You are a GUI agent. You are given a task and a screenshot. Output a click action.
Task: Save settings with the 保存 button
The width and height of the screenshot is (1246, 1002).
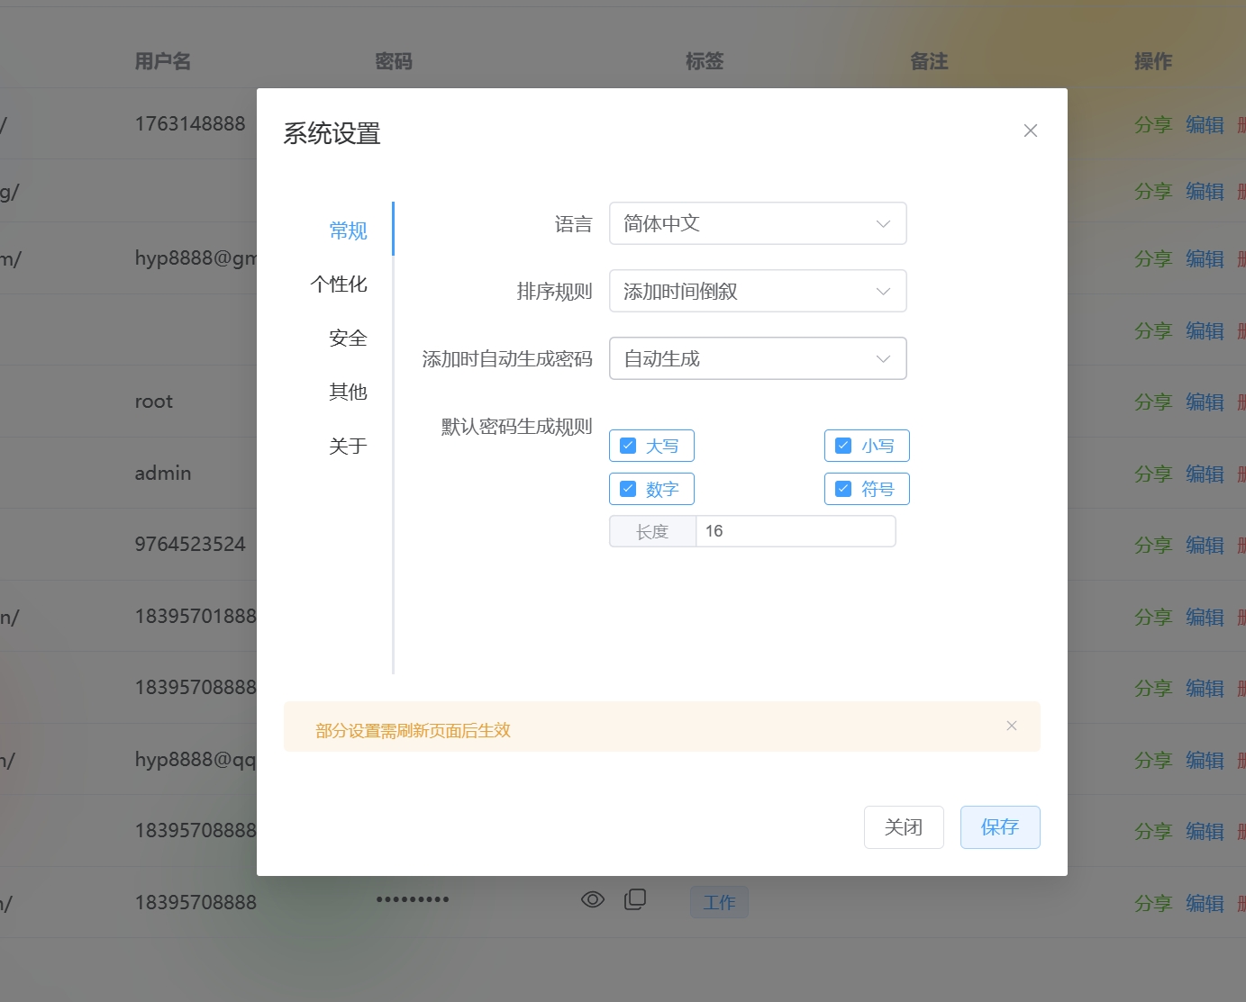(x=1000, y=827)
